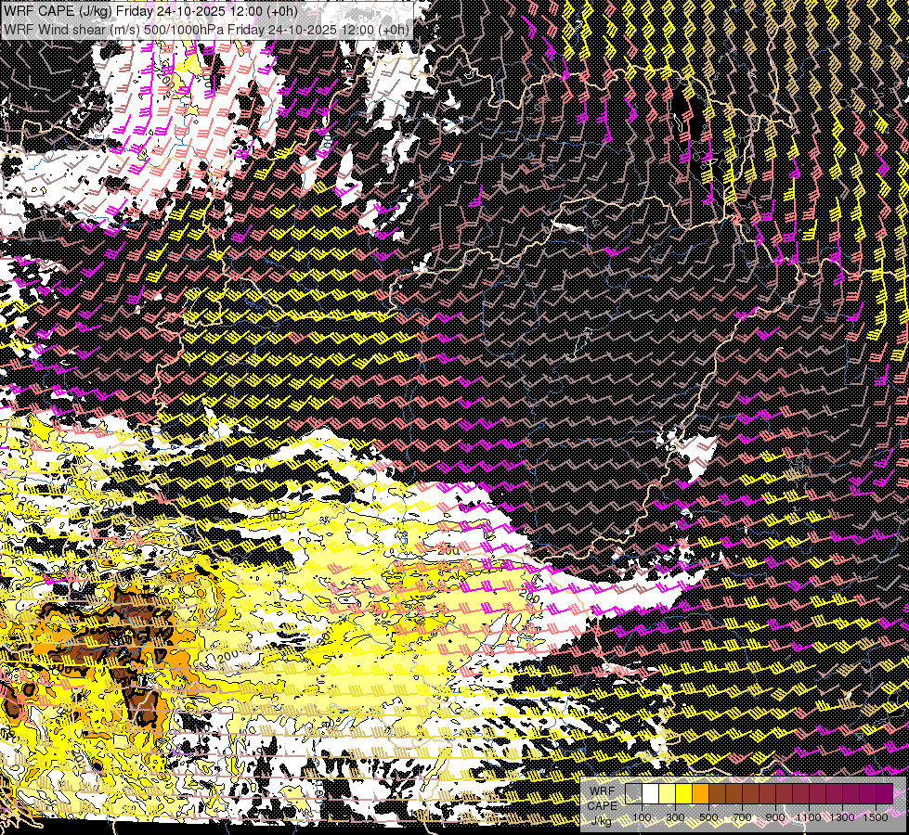Viewport: 909px width, 835px height.
Task: Click the 1500 legend tick label
Action: [x=876, y=817]
